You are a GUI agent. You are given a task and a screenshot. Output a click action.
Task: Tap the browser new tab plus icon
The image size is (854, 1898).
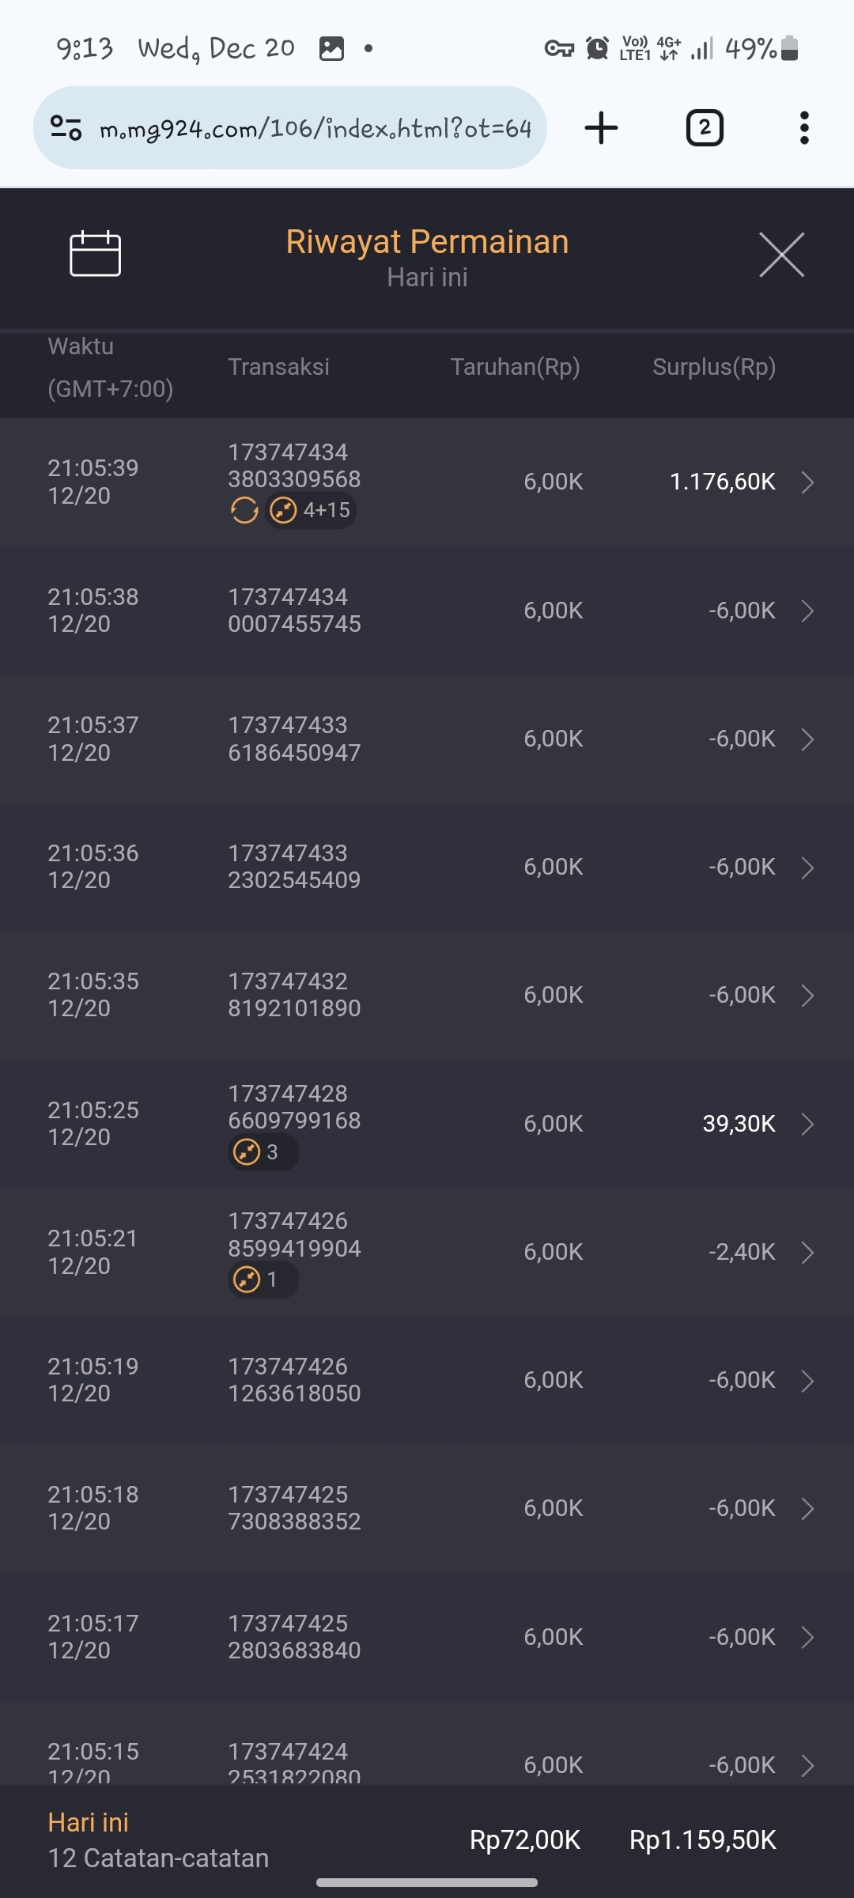[601, 128]
